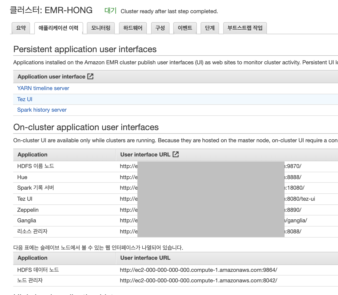Viewport: 338px width, 295px height.
Task: Click external-link icon beside User interface URL
Action: (176, 154)
